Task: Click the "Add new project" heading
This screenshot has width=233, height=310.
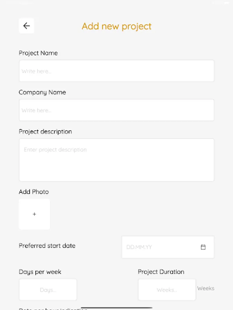Action: 117,26
